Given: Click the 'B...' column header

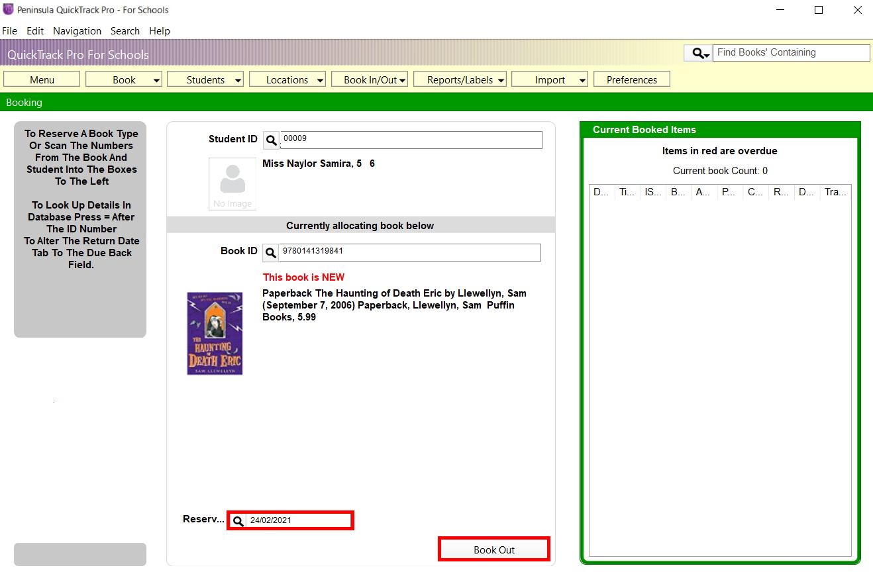Looking at the screenshot, I should [679, 193].
